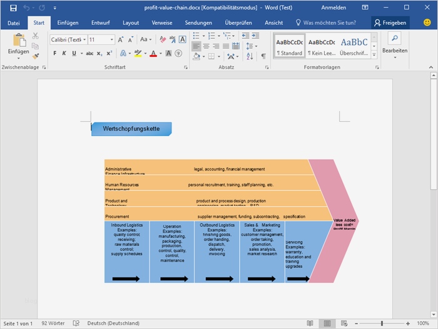Show paragraph marks with pilcrow icon
This screenshot has width=438, height=329.
pyautogui.click(x=263, y=55)
